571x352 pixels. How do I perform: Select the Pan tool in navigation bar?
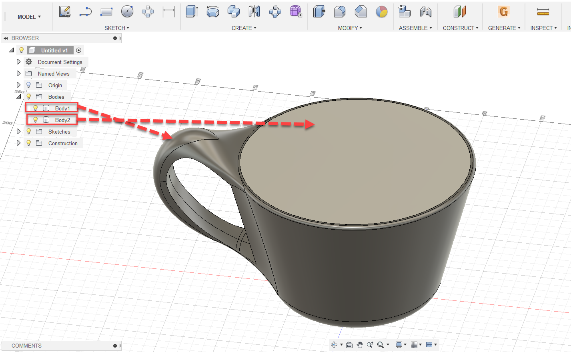pos(359,344)
